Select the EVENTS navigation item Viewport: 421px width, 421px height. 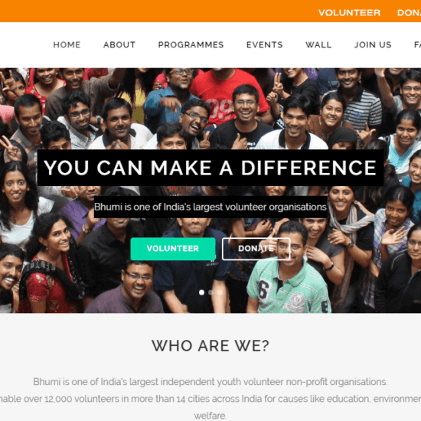(265, 44)
